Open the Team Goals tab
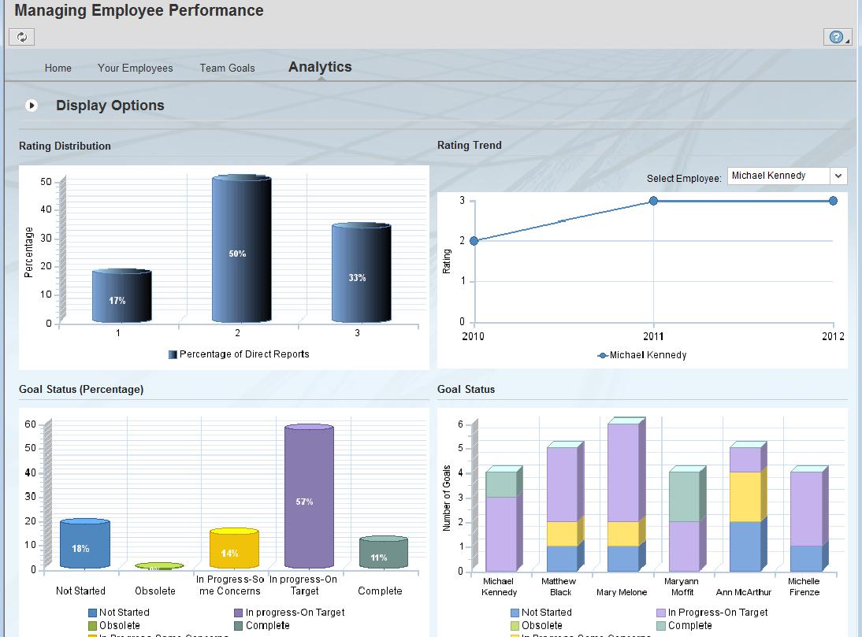862x637 pixels. pos(227,69)
